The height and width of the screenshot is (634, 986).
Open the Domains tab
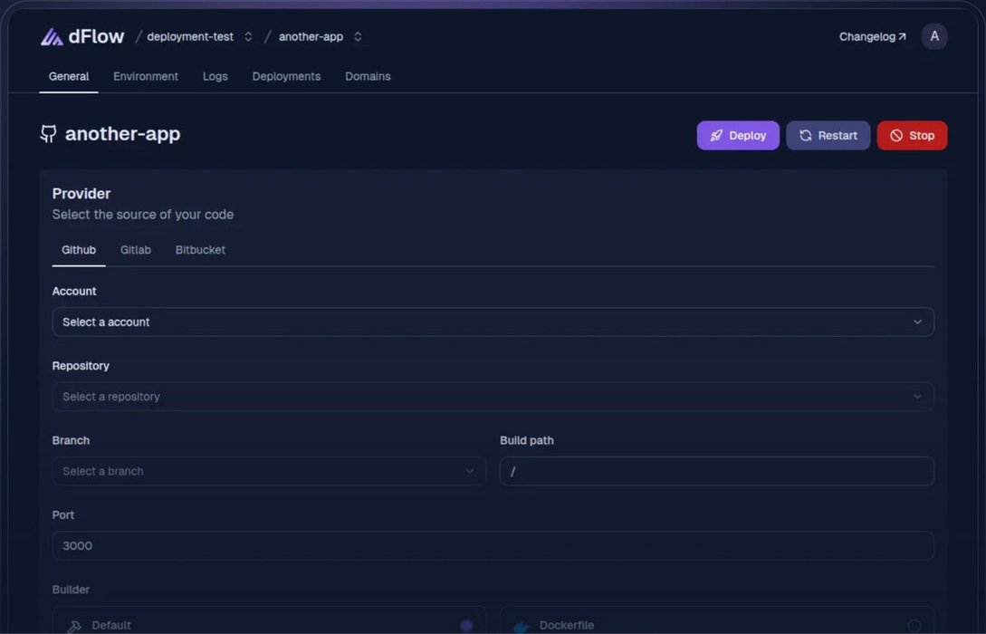[x=368, y=76]
